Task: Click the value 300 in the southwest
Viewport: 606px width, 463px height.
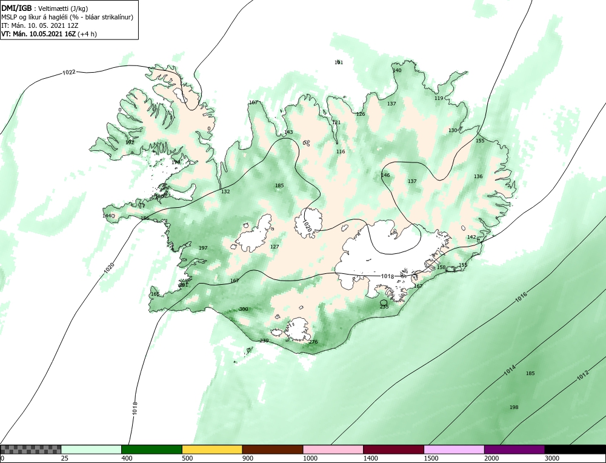Action: 244,309
